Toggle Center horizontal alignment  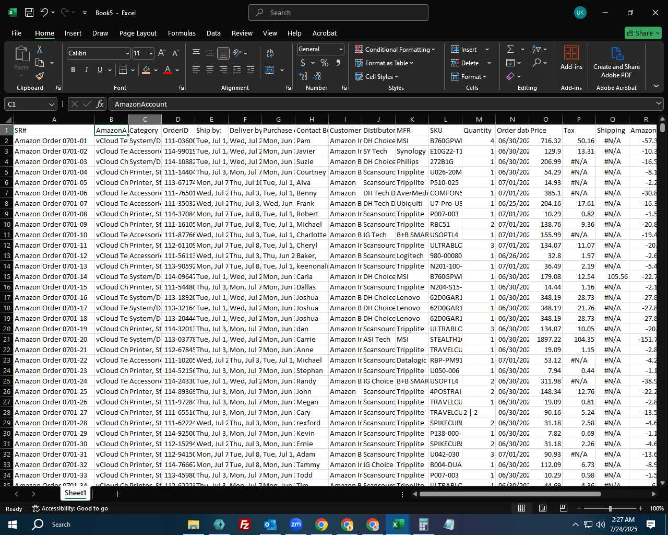[x=210, y=69]
